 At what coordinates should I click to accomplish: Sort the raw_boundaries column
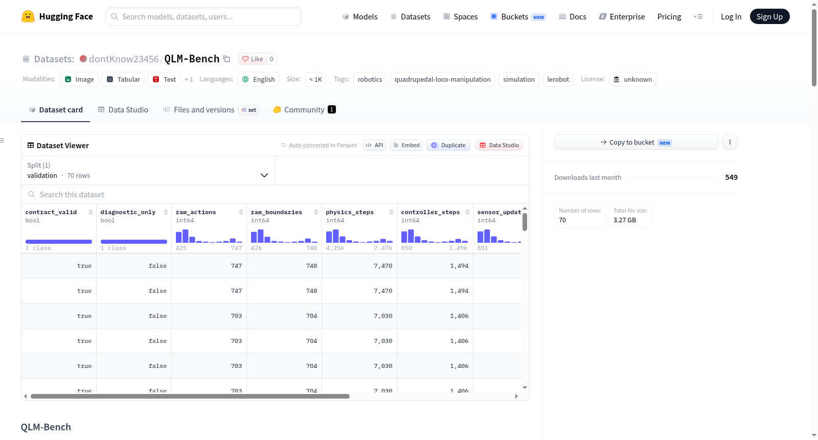coord(316,212)
